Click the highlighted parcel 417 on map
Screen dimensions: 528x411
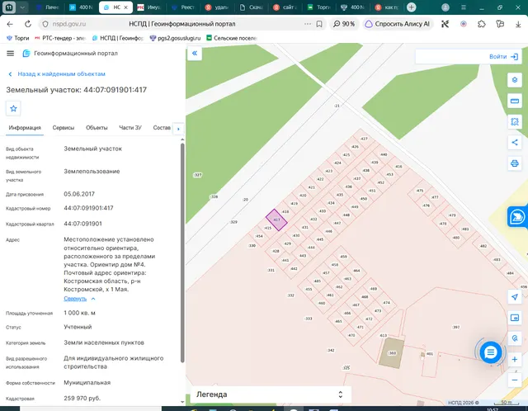point(276,220)
